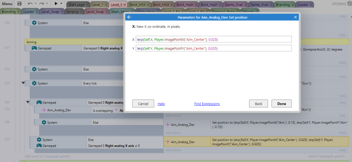352x162 pixels.
Task: Click Add action below highlighted event 337
Action: 173,150
